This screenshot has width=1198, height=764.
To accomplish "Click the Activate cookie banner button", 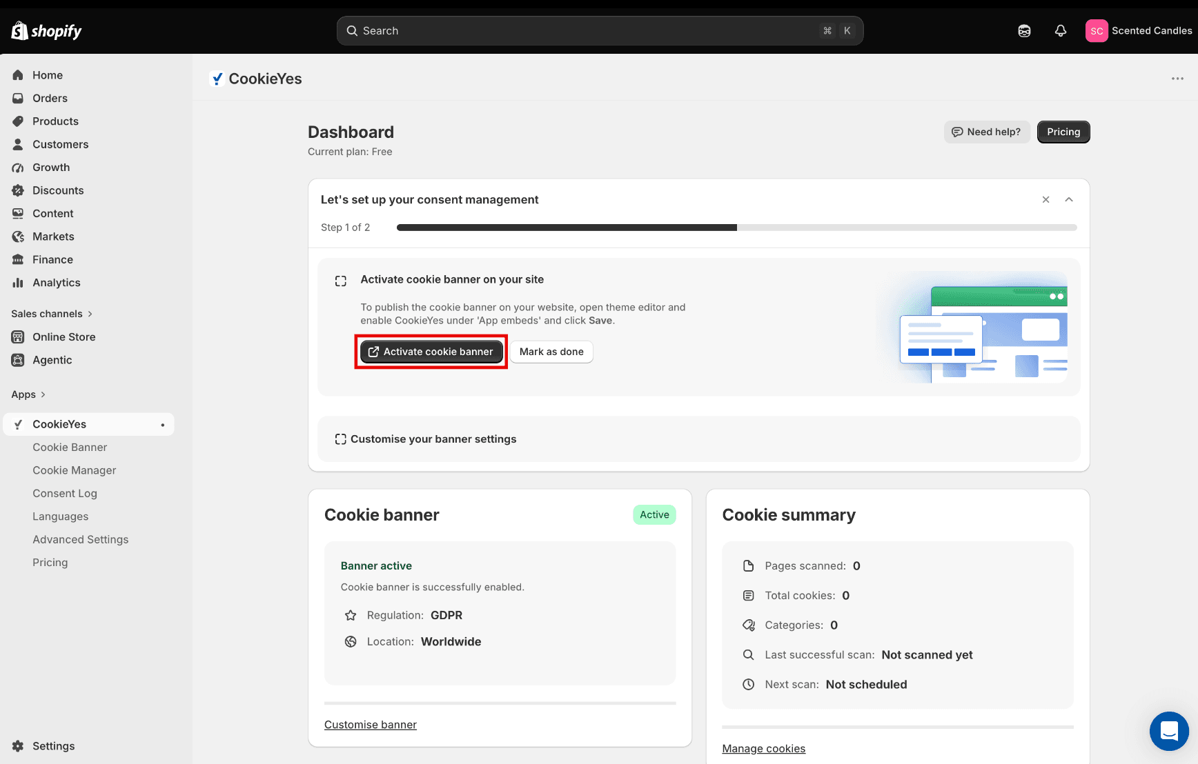I will [x=431, y=352].
